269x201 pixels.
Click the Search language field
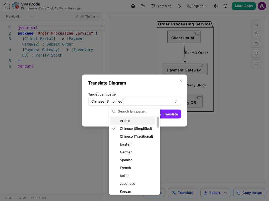tap(134, 111)
